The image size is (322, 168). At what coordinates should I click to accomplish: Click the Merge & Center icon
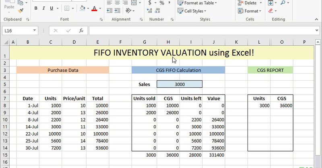pyautogui.click(x=134, y=3)
